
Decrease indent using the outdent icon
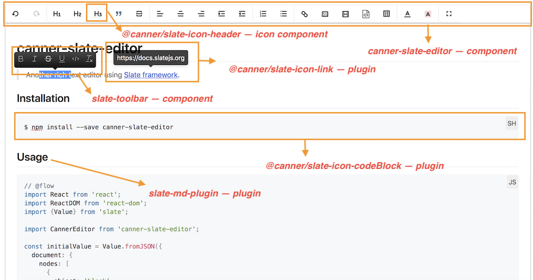click(242, 14)
